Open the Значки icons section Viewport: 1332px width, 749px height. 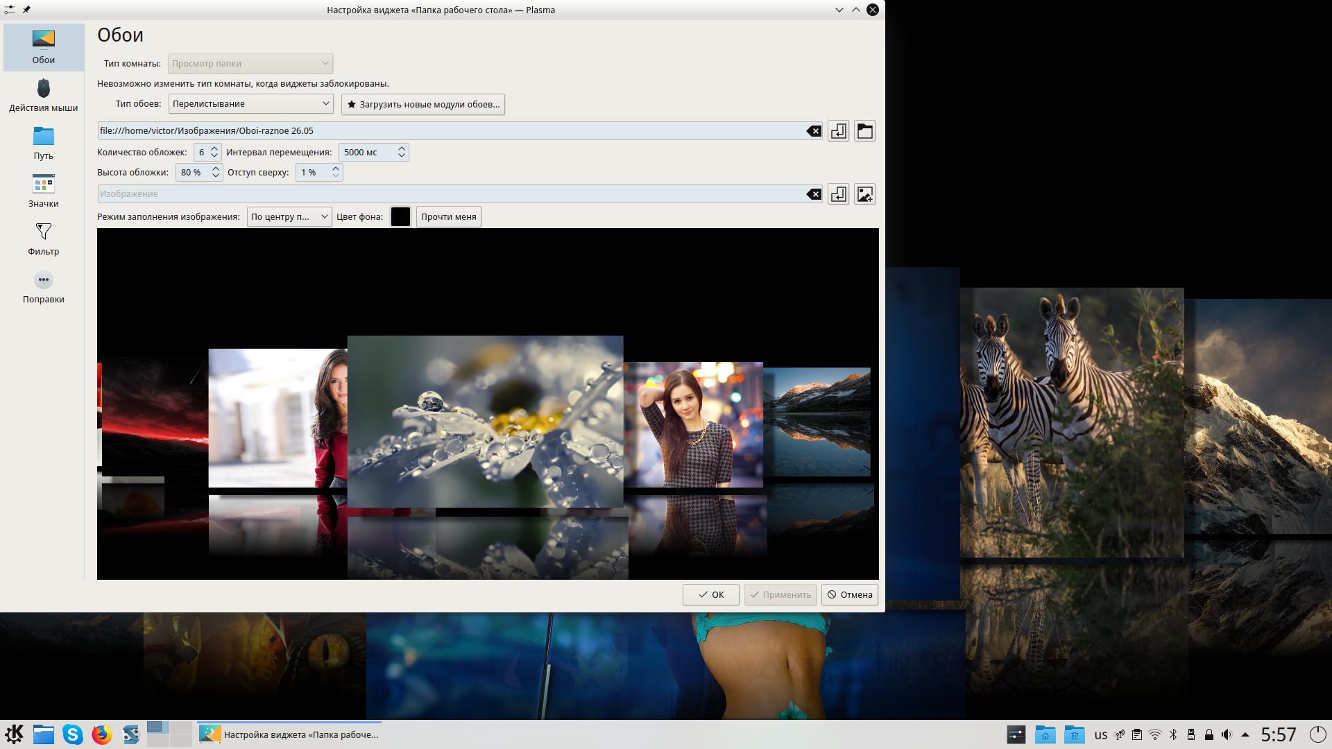tap(43, 191)
